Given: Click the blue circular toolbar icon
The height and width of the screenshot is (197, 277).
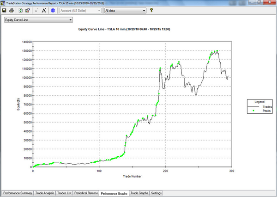Looking at the screenshot, I should click(53, 11).
